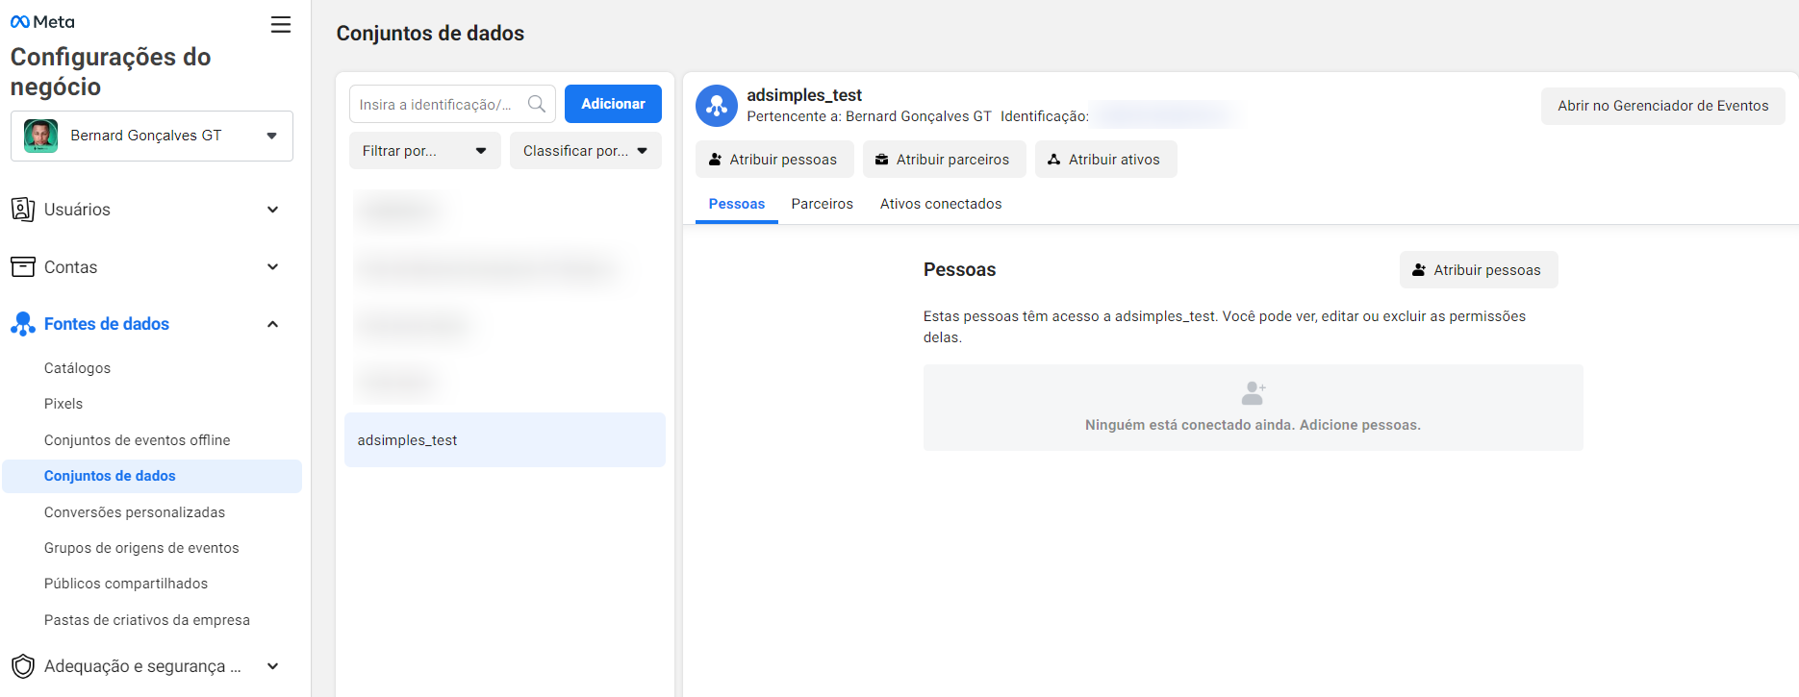
Task: Click the Meta logo
Action: [x=42, y=22]
